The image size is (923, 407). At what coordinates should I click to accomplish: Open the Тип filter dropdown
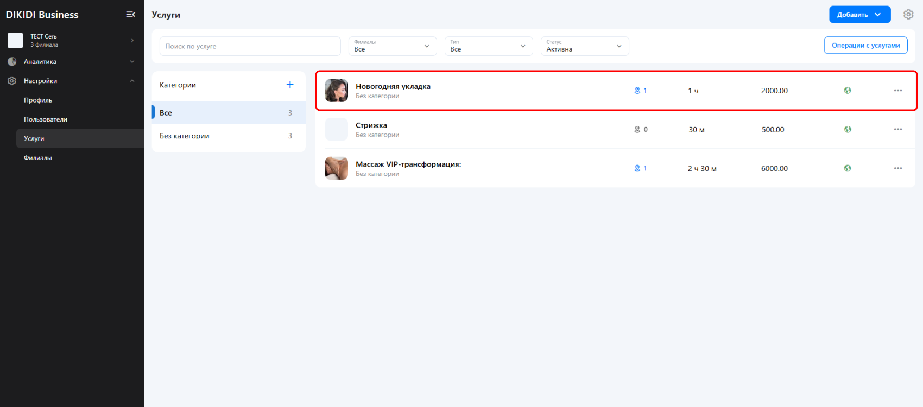pos(488,46)
